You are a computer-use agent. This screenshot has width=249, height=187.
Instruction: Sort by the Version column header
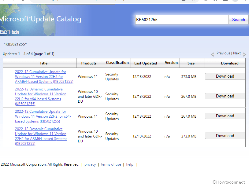pyautogui.click(x=171, y=63)
